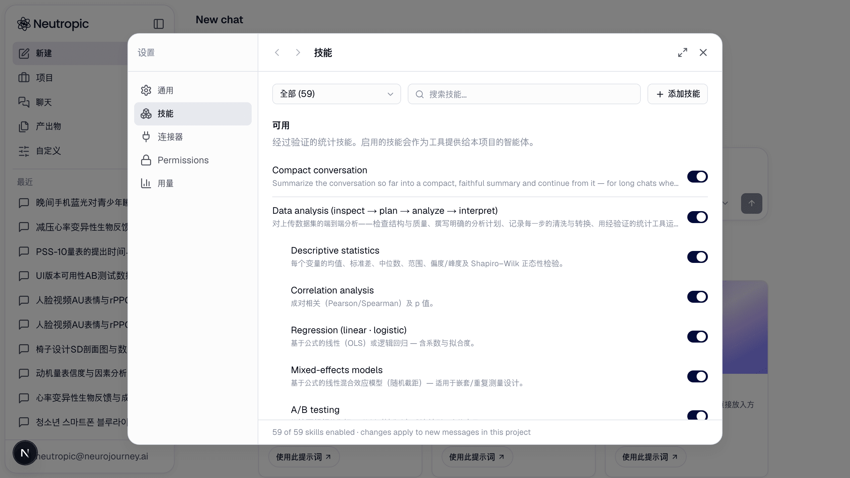
Task: Go back with the left arrow
Action: [277, 52]
